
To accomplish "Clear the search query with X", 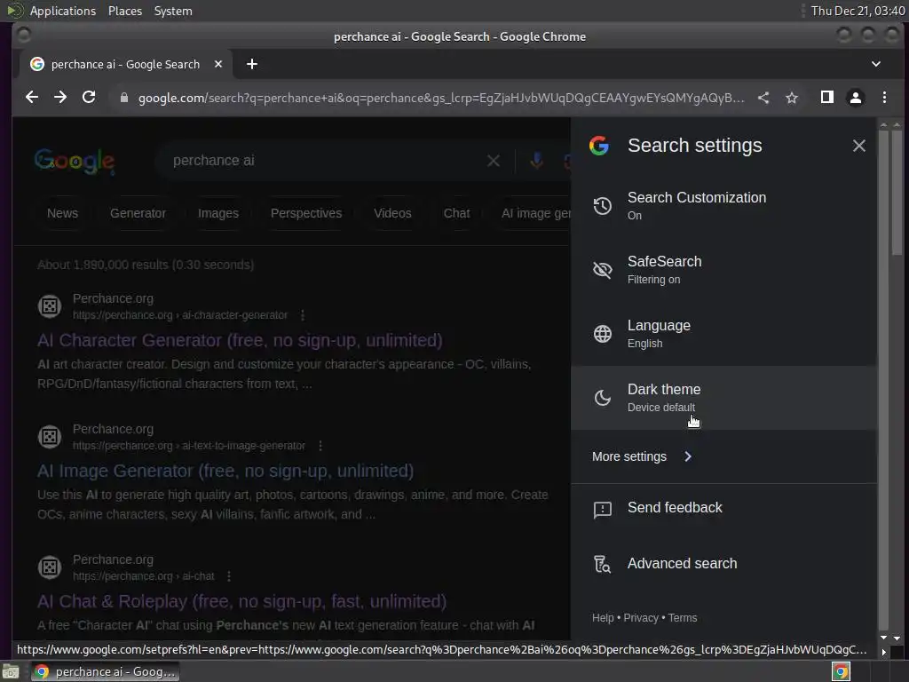I will click(494, 161).
